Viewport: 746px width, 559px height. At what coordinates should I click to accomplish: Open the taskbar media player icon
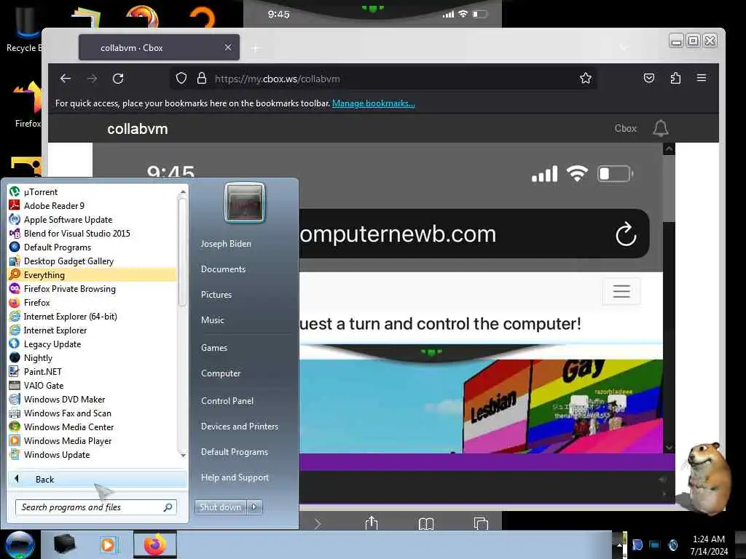[108, 544]
